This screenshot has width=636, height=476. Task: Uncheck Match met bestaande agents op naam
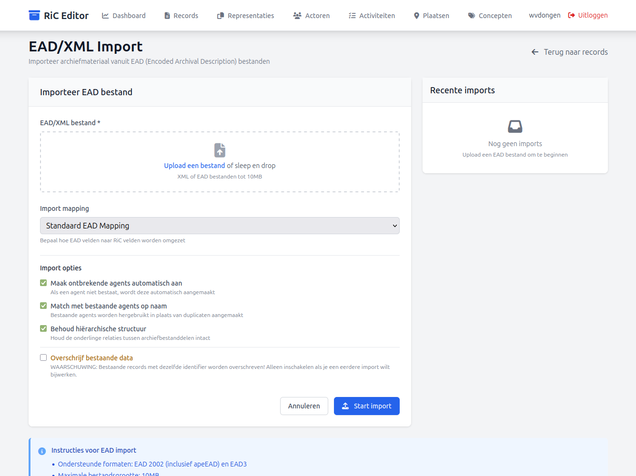[43, 306]
